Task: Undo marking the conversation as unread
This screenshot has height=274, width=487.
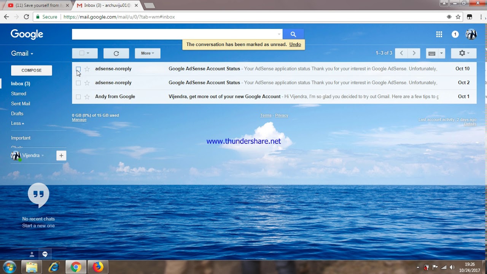Action: tap(295, 45)
